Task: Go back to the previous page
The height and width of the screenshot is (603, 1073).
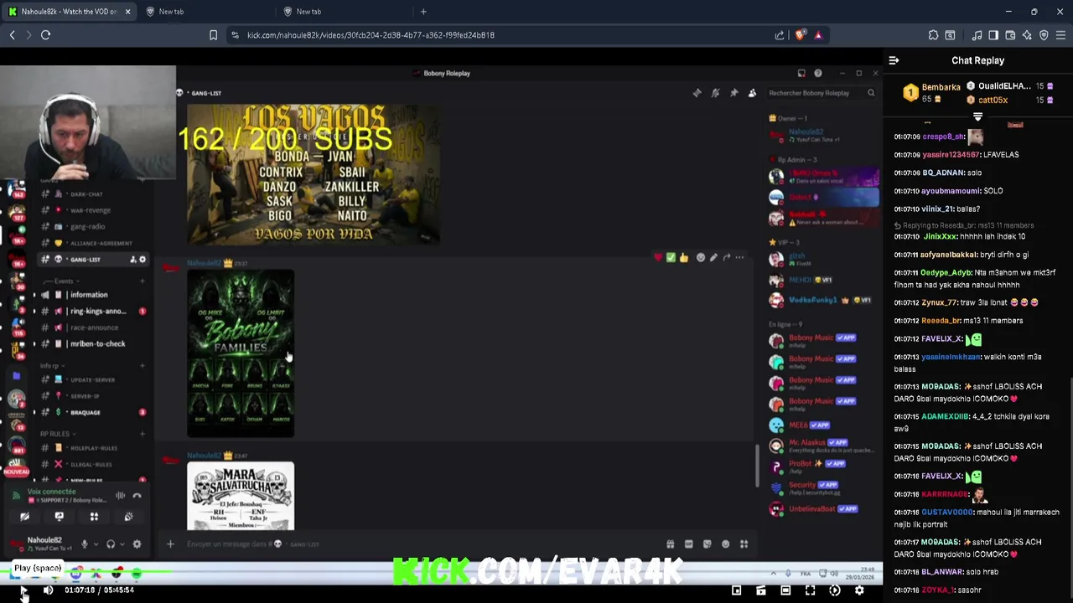Action: pos(12,35)
